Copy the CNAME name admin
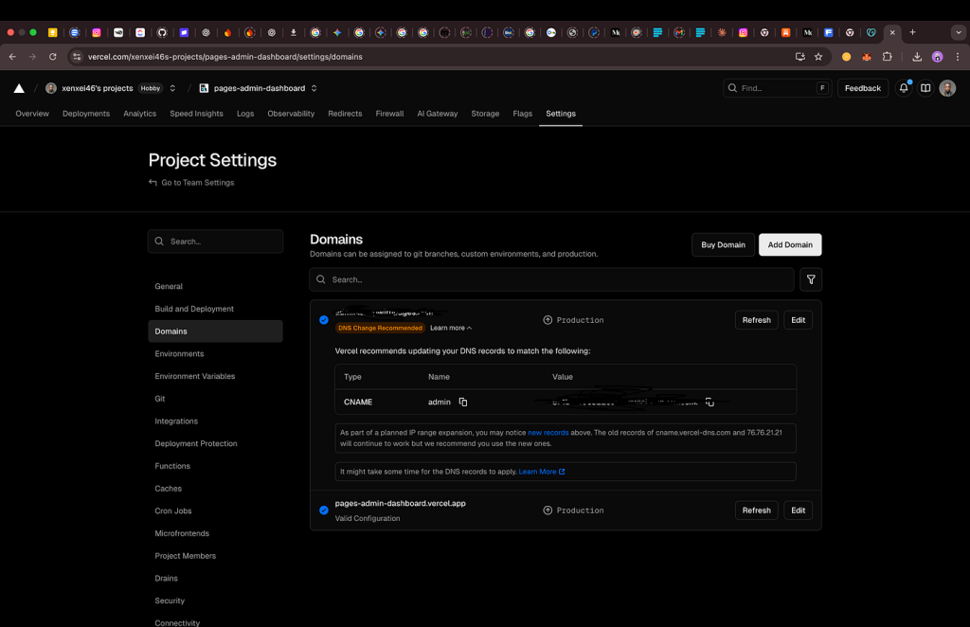The image size is (970, 627). (462, 402)
